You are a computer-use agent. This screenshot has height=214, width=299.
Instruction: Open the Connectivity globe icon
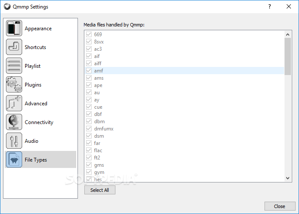14,122
